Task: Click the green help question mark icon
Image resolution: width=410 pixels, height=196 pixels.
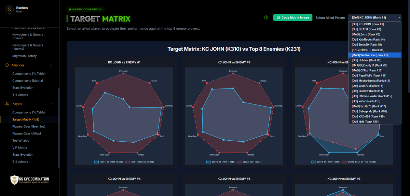Action: pos(266,17)
